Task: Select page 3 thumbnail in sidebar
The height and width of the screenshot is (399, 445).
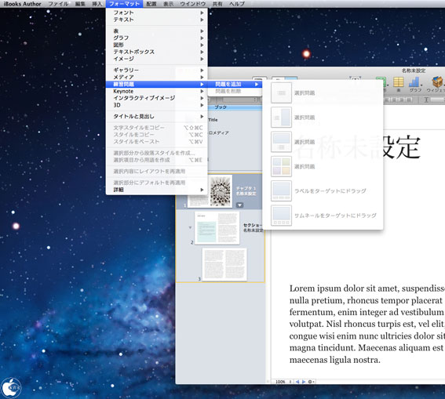Action: click(x=224, y=264)
